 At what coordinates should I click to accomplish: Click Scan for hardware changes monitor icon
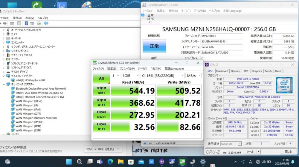(46, 23)
